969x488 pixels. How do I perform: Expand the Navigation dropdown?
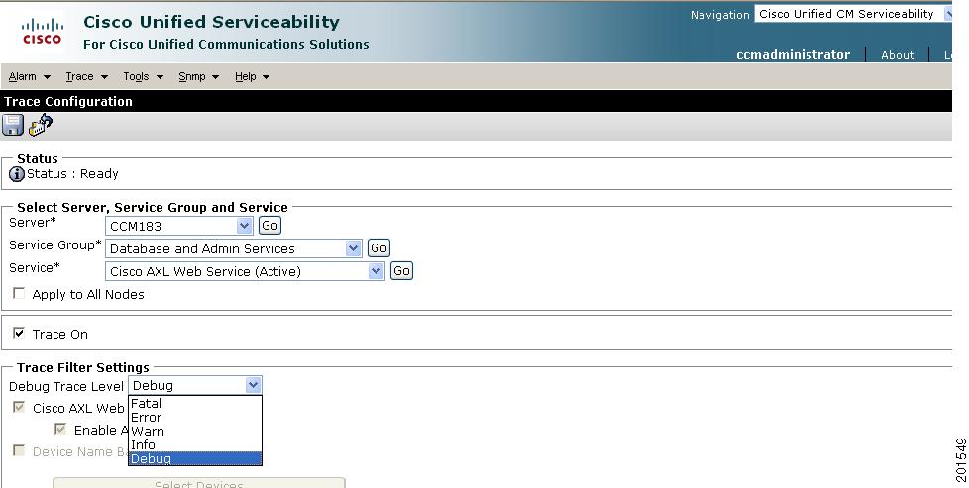pyautogui.click(x=853, y=14)
